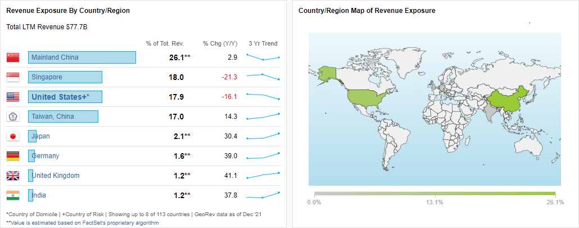Click the Singapore 3 Yr Trend sparkline

263,77
